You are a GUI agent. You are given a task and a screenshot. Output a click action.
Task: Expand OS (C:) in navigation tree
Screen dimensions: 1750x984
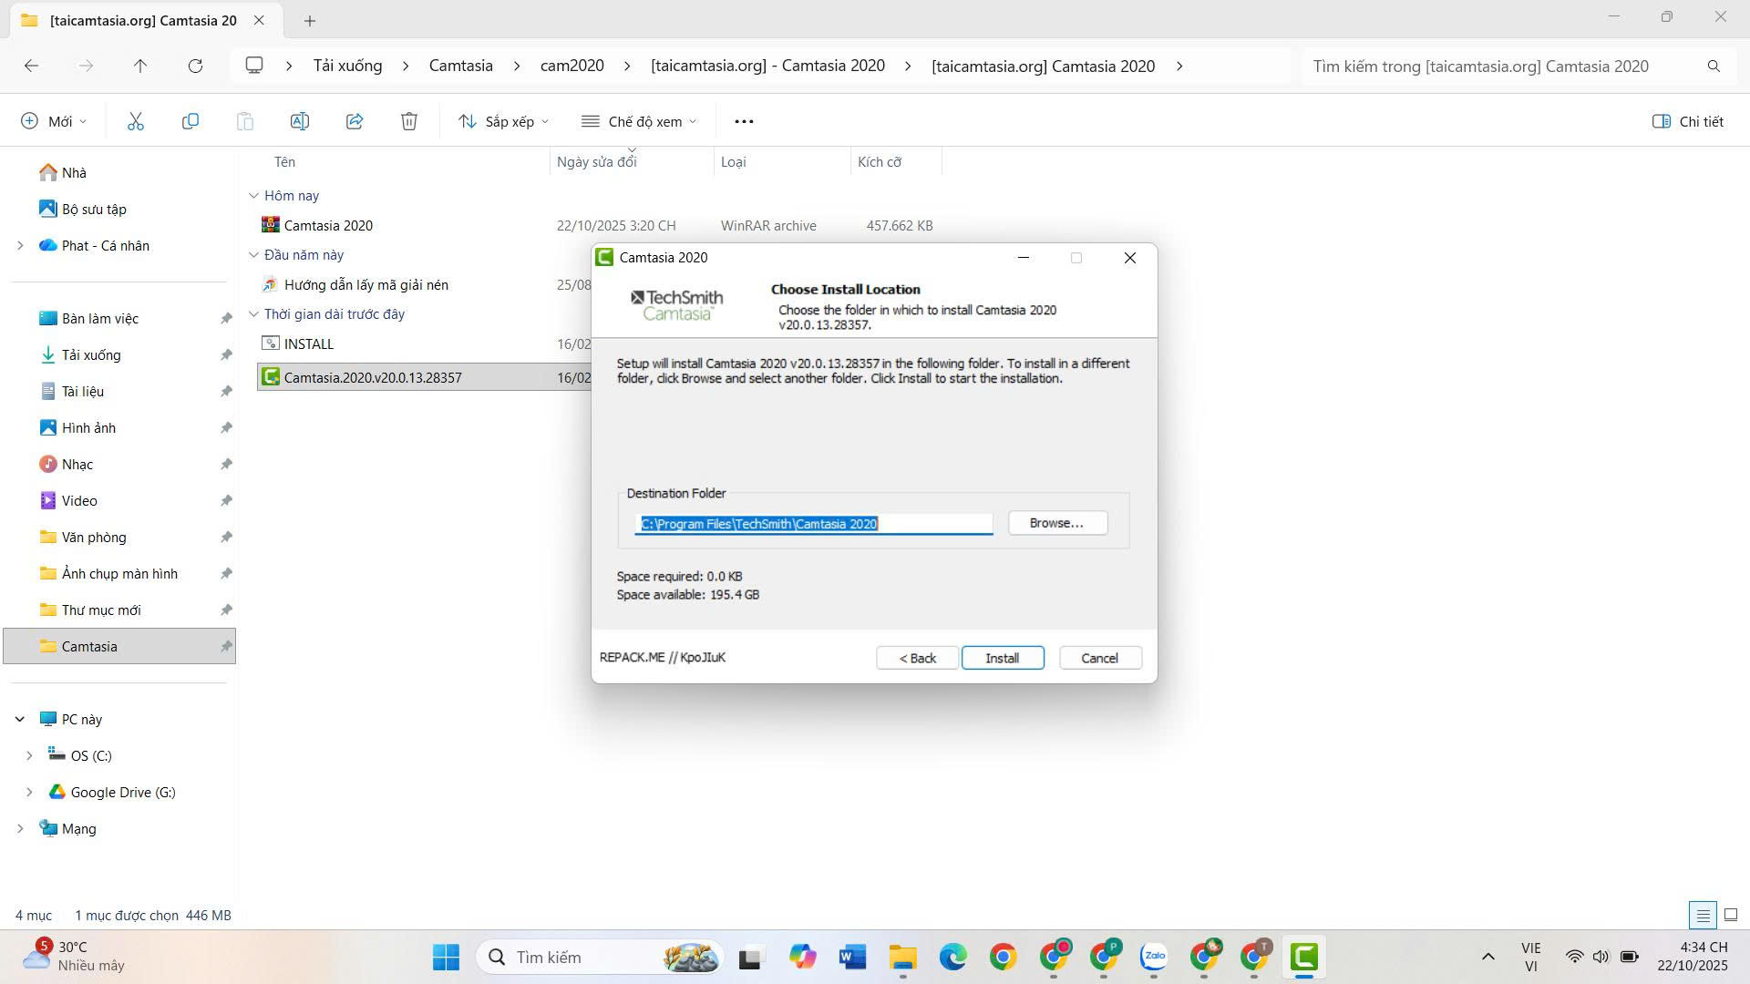[x=29, y=755]
